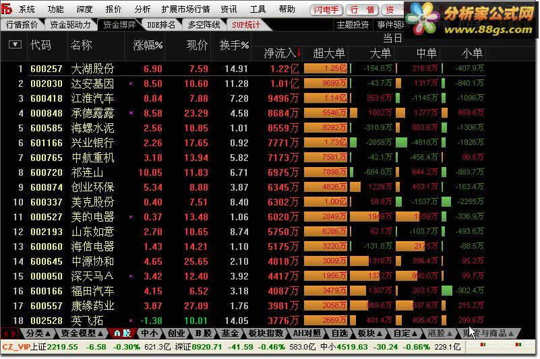Click the 中单 column header

coord(426,53)
